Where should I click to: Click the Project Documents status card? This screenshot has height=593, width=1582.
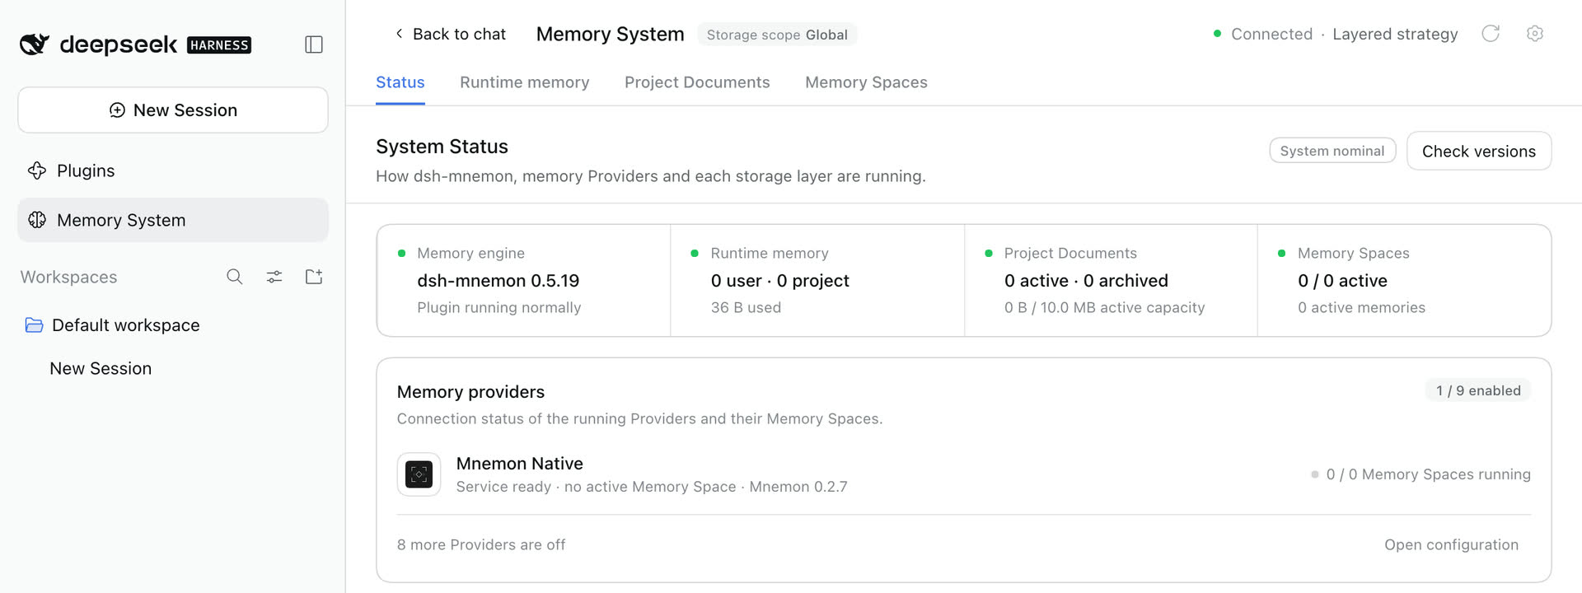1111,280
